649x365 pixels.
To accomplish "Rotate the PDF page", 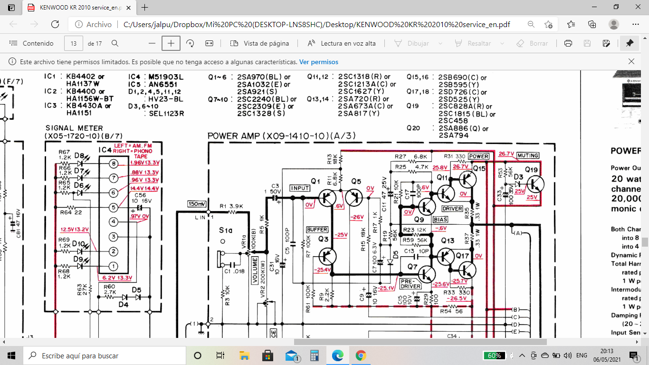I will tap(190, 43).
